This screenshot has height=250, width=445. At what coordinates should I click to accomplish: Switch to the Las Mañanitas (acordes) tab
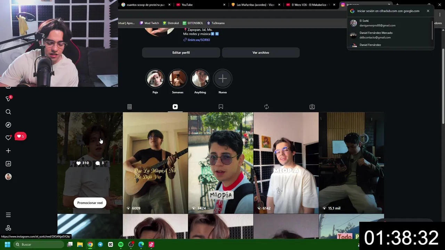point(256,5)
